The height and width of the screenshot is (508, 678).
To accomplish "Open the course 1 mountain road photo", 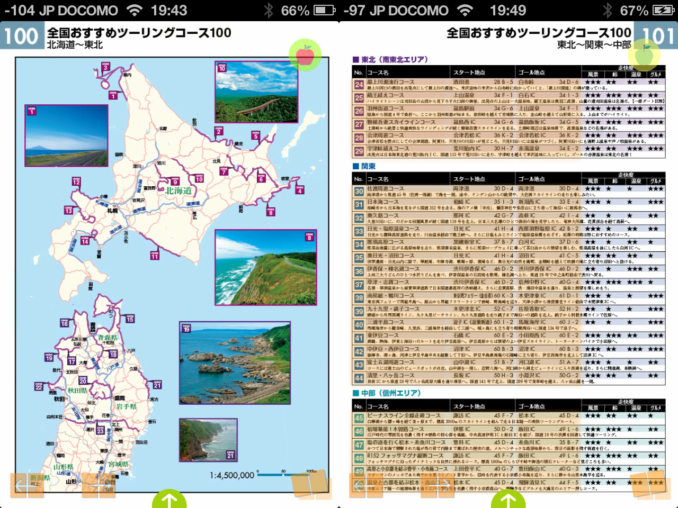I will (x=66, y=135).
